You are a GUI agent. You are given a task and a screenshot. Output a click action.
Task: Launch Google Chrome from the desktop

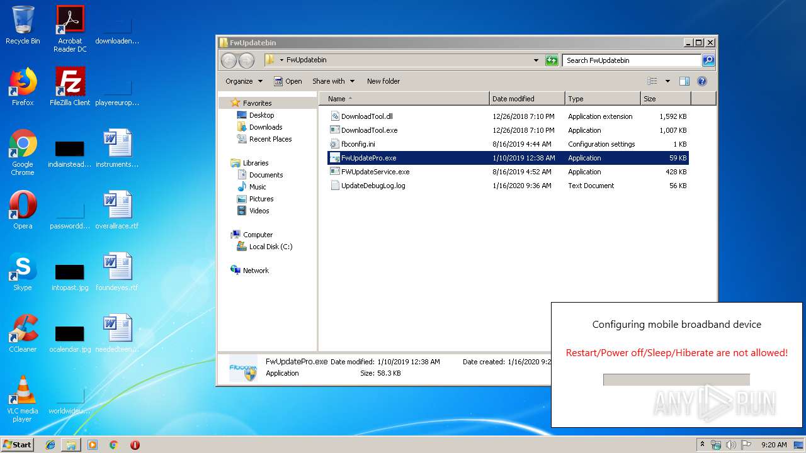pos(23,152)
